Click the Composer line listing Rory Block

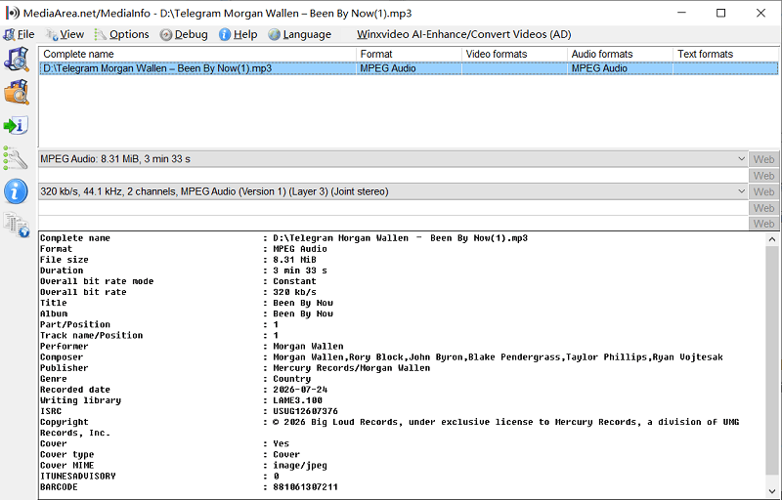point(381,357)
